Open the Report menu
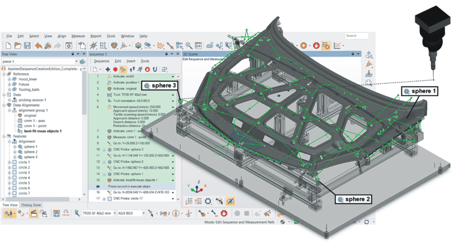459x247 pixels. coord(96,36)
